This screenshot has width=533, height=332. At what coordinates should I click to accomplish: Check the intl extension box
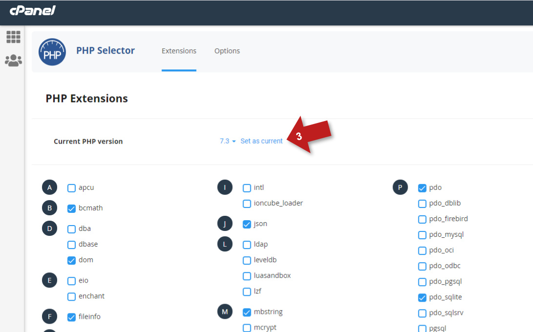tap(247, 188)
